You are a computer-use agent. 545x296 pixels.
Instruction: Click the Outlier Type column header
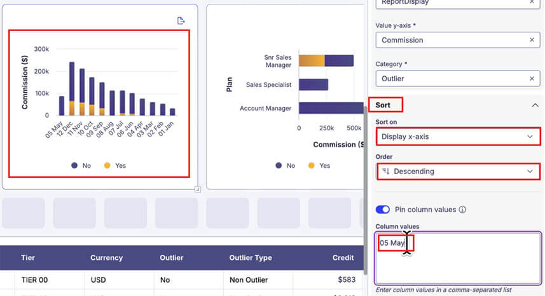pyautogui.click(x=251, y=257)
